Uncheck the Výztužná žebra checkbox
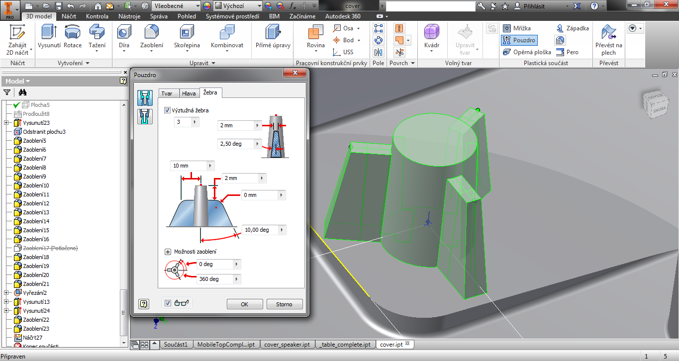 tap(167, 110)
